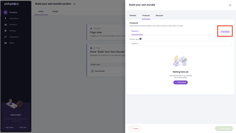Viewport: 236px width, 133px height.
Task: Edit bundle section title with pencil icon
Action: click(74, 4)
